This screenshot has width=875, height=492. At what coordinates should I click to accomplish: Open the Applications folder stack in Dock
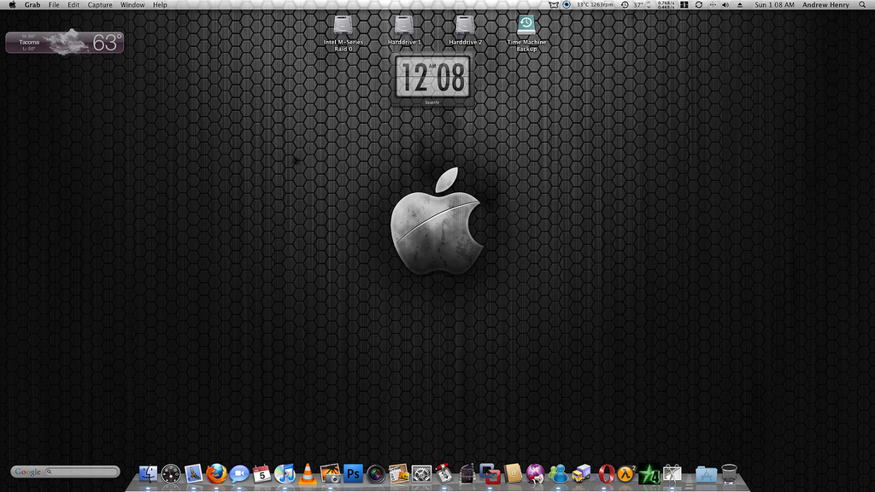point(706,475)
